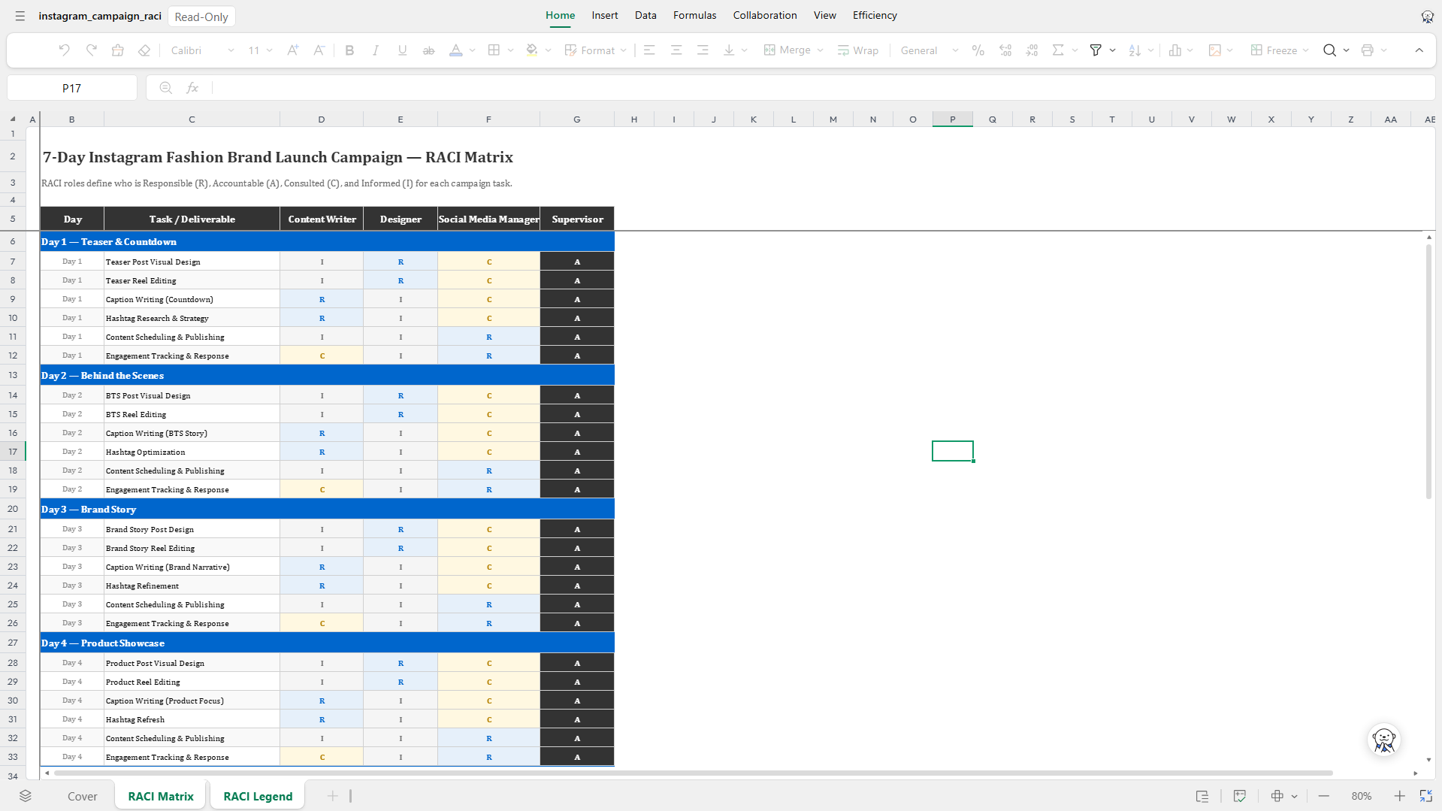
Task: Align text center
Action: (676, 50)
